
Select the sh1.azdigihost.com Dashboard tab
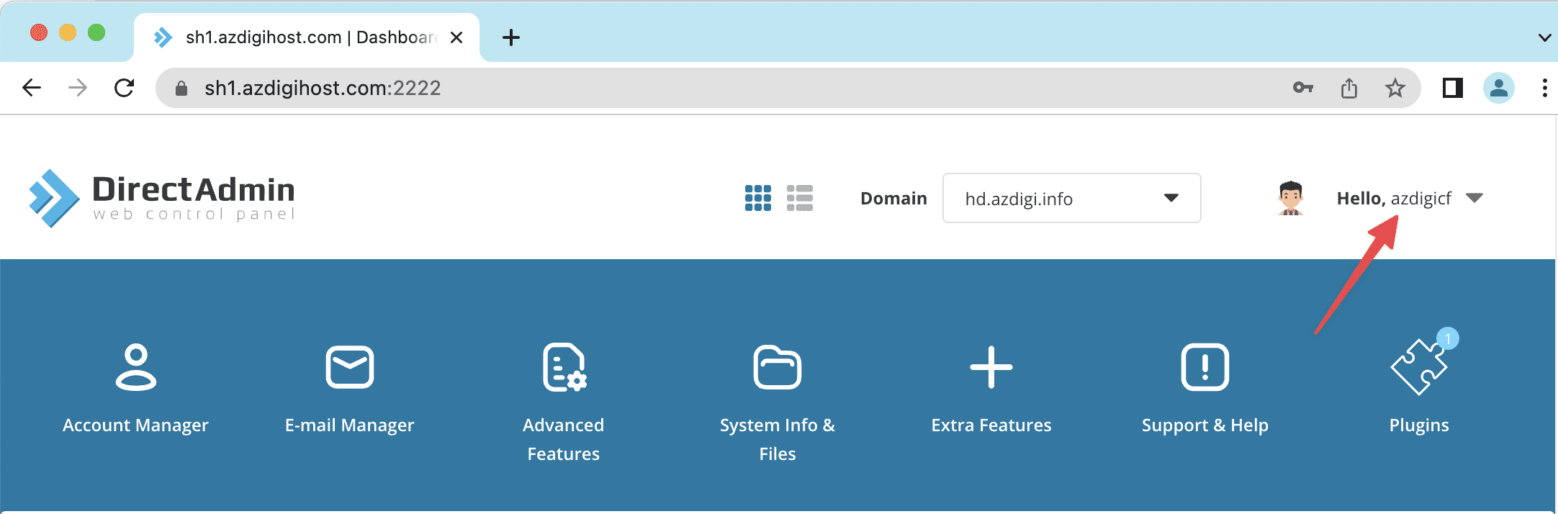click(x=306, y=37)
